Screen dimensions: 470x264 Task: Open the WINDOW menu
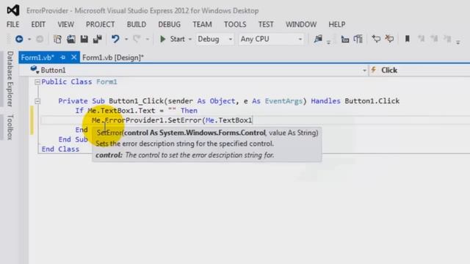[x=301, y=24]
